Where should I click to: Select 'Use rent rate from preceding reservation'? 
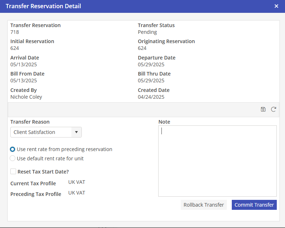pos(13,149)
